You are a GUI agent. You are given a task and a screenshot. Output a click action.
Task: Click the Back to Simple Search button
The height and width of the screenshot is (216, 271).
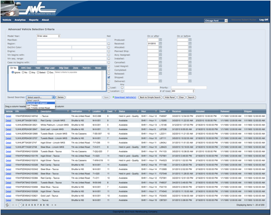pyautogui.click(x=150, y=97)
